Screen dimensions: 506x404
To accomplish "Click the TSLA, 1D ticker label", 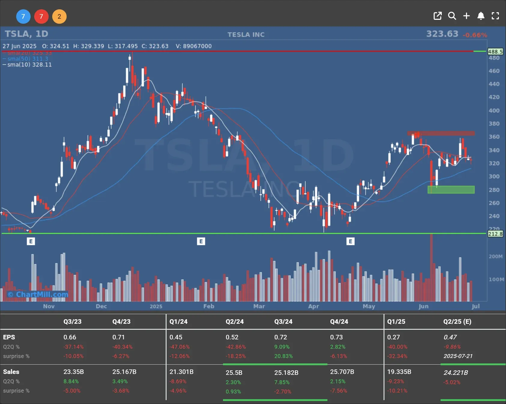I will click(26, 34).
